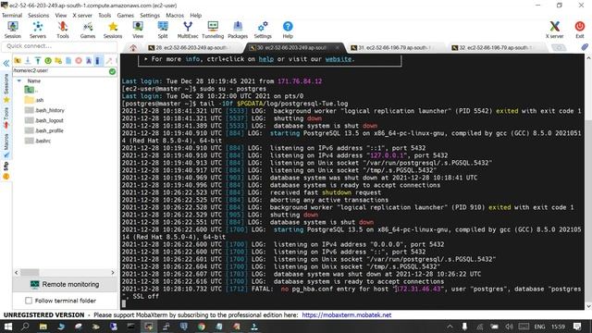Open the Sessions star toolbar icon
This screenshot has height=333, width=592.
click(x=113, y=30)
